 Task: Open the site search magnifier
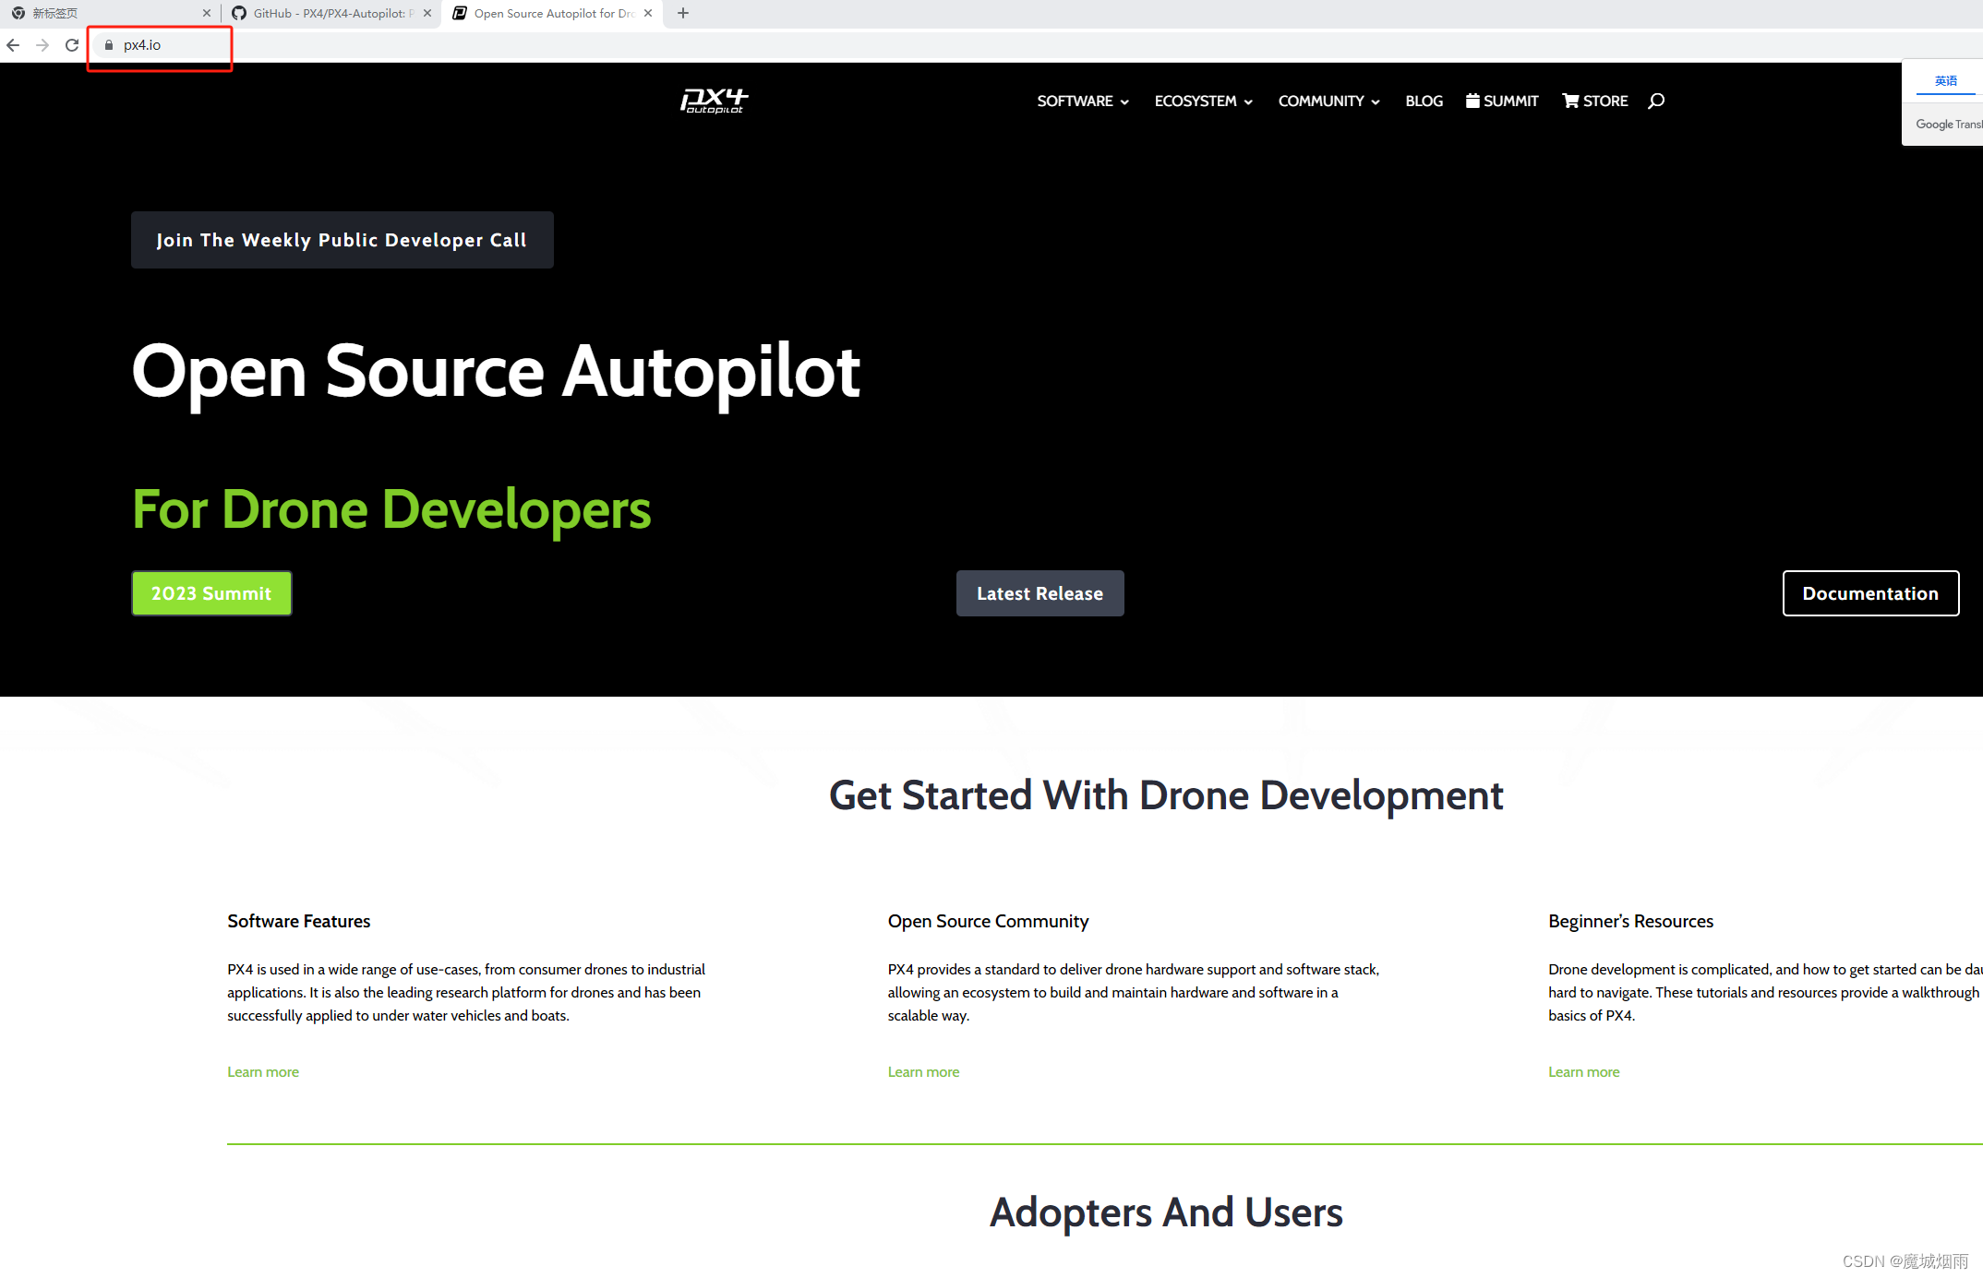tap(1656, 101)
